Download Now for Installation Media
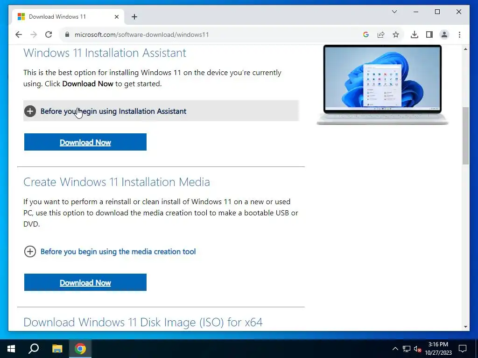This screenshot has height=358, width=478. click(x=85, y=282)
